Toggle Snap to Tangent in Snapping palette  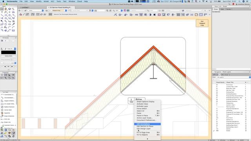(x=13, y=78)
